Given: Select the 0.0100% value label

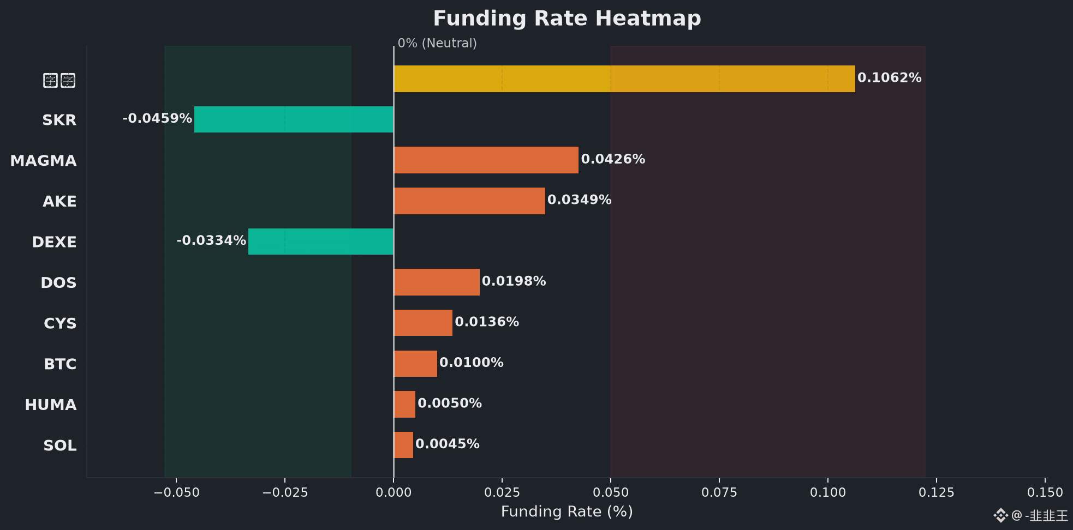Looking at the screenshot, I should [472, 363].
